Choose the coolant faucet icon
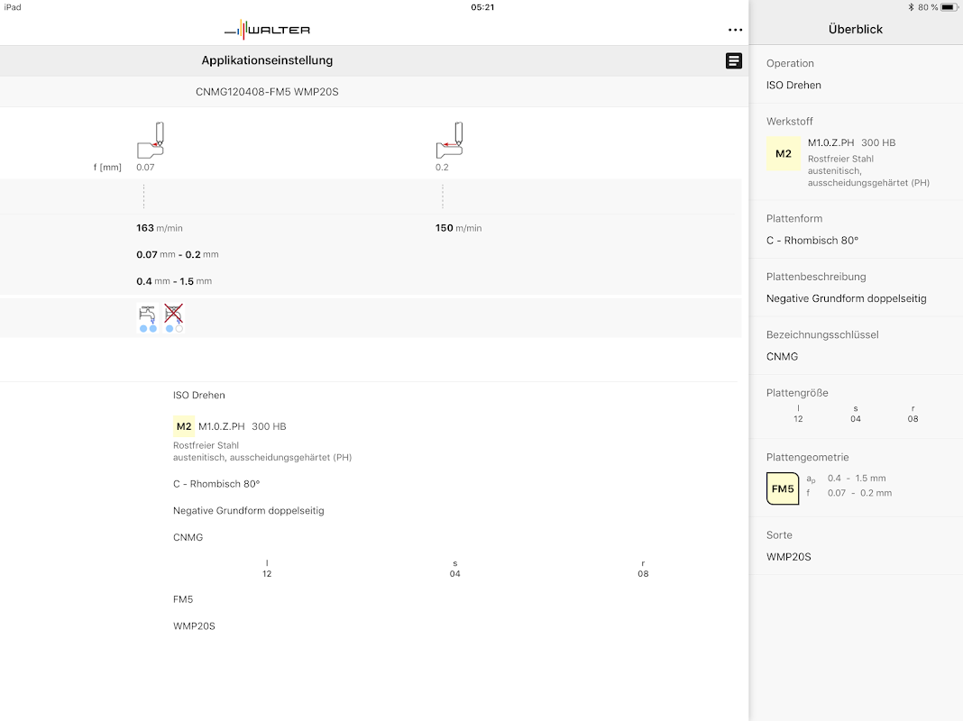Image resolution: width=963 pixels, height=721 pixels. click(147, 318)
